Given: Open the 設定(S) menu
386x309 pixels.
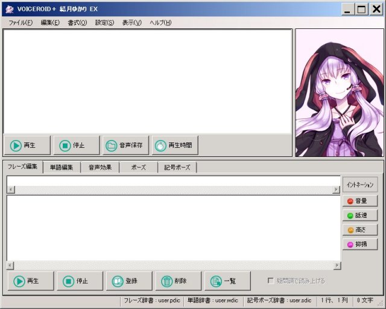Looking at the screenshot, I should [104, 23].
